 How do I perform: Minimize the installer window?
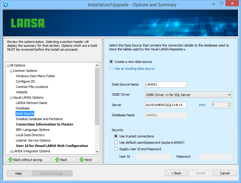pos(214,4)
